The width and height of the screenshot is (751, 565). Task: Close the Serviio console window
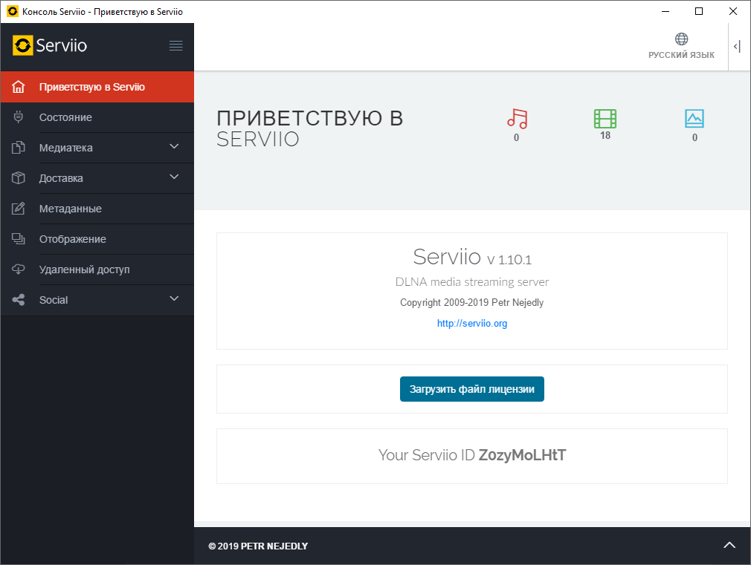[733, 11]
